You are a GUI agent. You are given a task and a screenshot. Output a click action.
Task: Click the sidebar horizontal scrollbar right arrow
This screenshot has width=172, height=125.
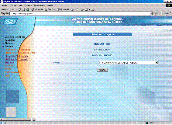coord(34,119)
